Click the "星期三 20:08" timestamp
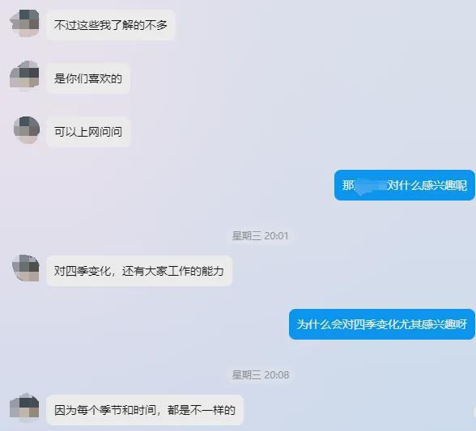The image size is (476, 431). (260, 375)
